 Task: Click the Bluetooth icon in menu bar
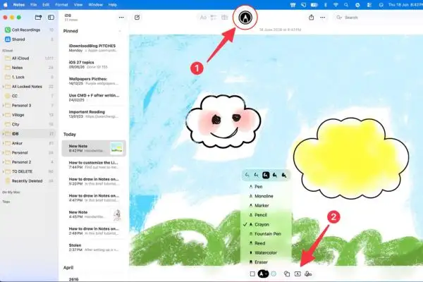coord(325,5)
